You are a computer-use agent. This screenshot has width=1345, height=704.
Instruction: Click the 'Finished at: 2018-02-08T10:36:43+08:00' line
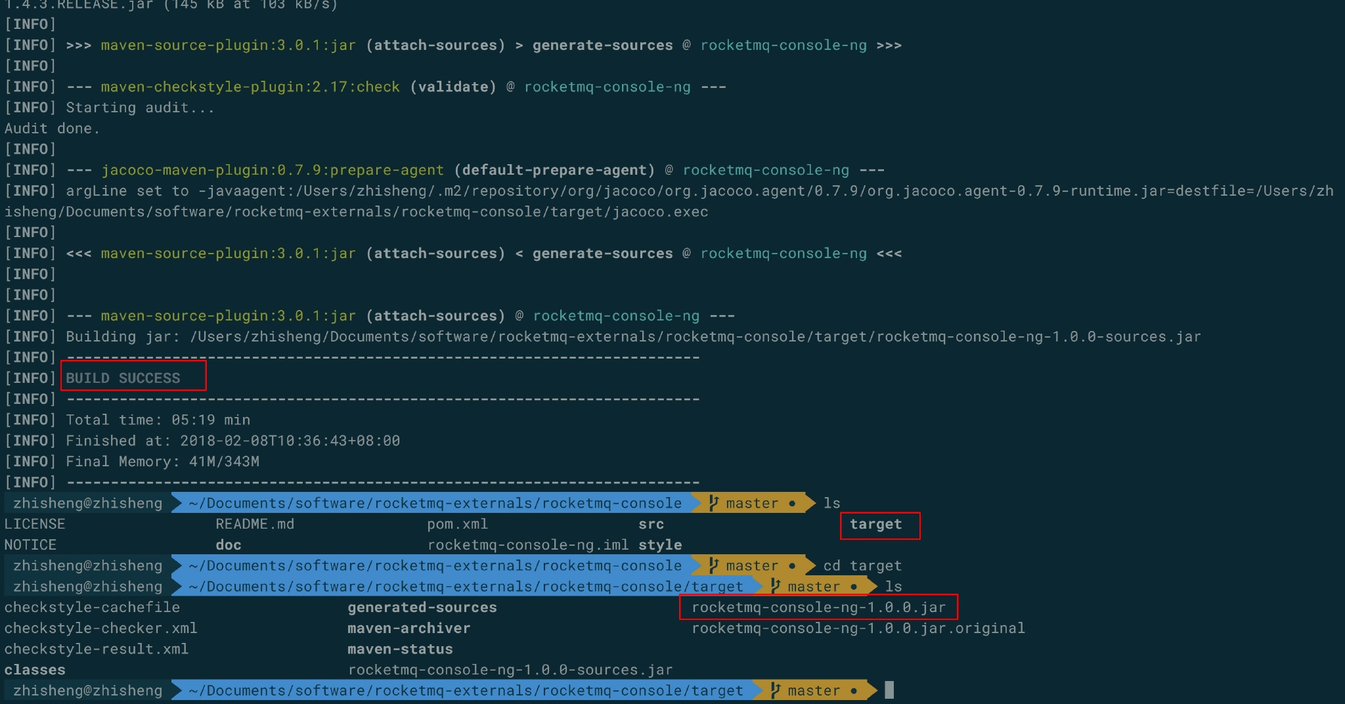click(232, 441)
